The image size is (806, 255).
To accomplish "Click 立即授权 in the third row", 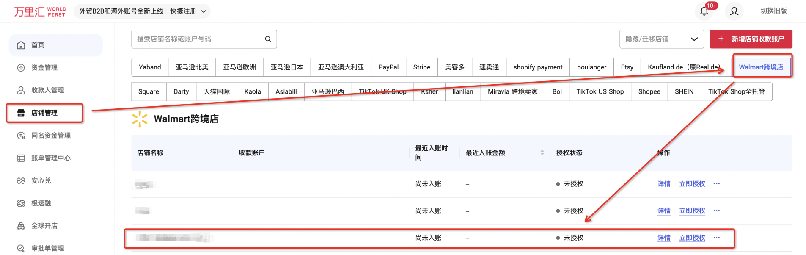I will click(692, 238).
